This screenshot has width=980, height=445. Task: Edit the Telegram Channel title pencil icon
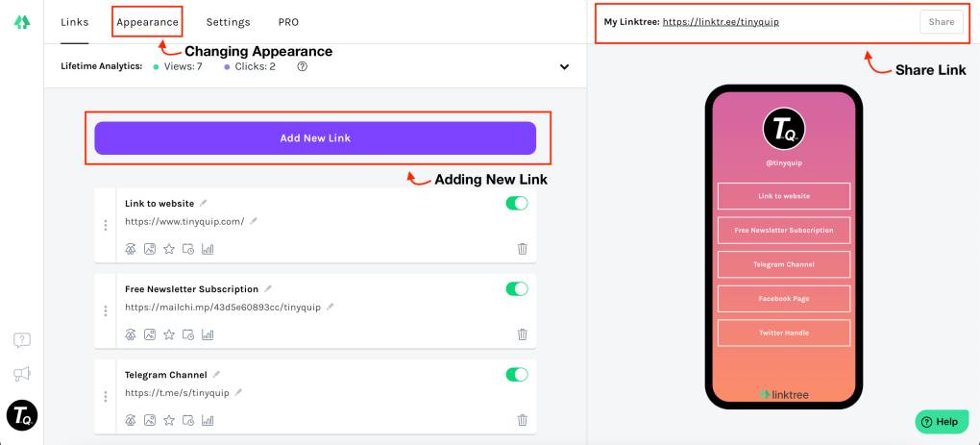216,375
